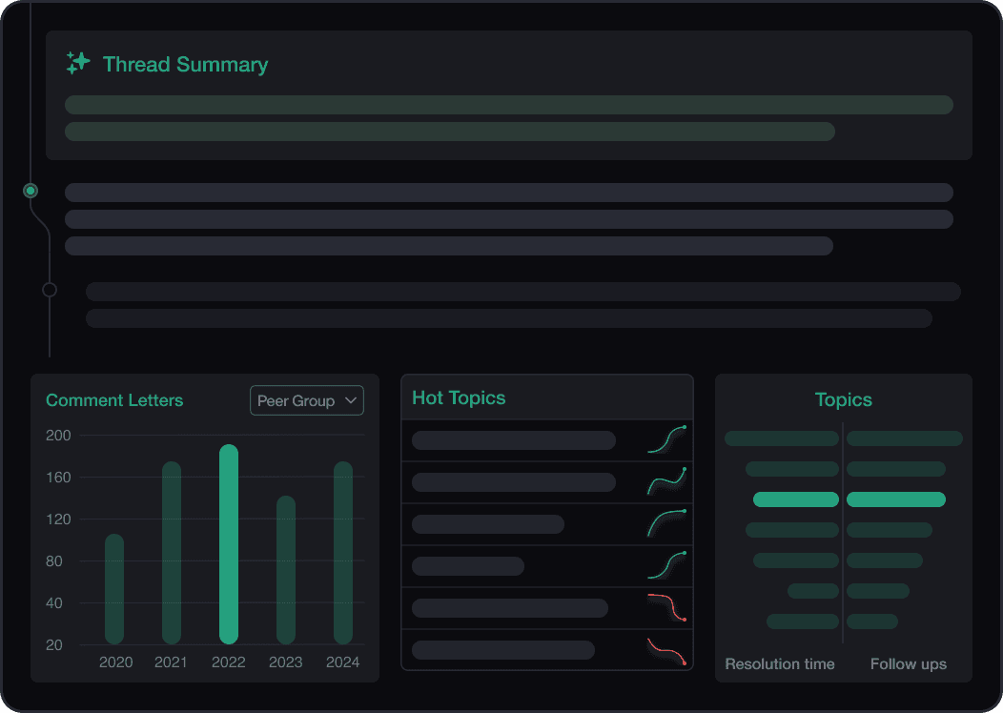Click the Resolution time label
The image size is (1003, 713).
coord(780,663)
